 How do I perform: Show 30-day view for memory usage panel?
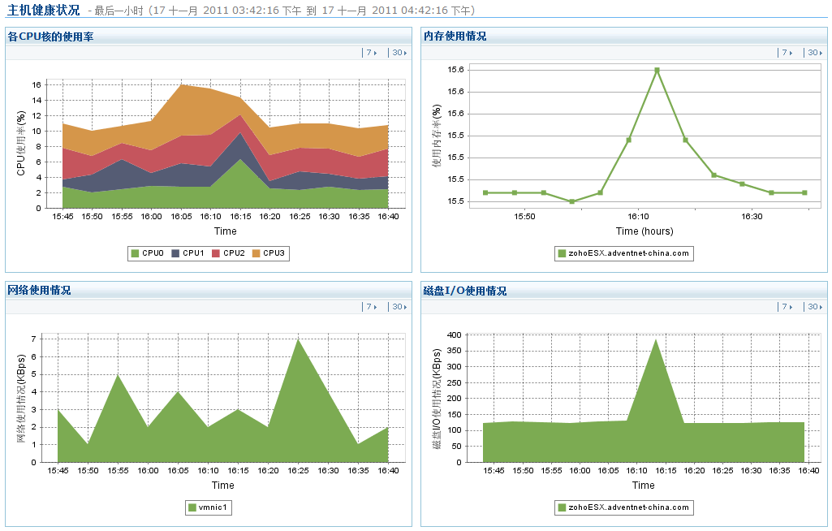point(813,53)
